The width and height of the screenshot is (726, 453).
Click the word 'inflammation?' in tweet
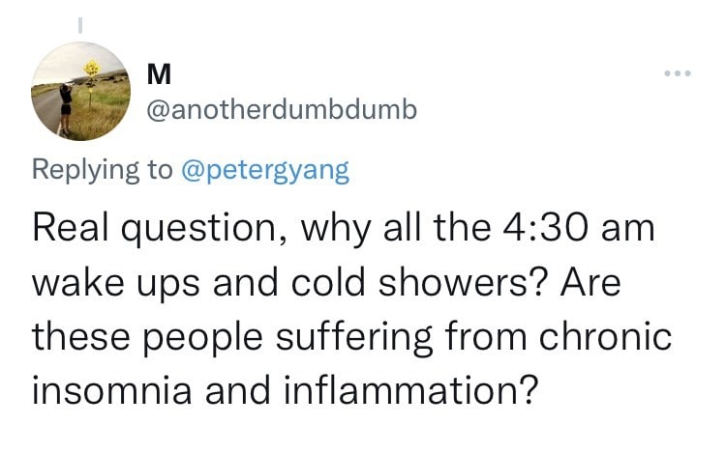(x=411, y=390)
